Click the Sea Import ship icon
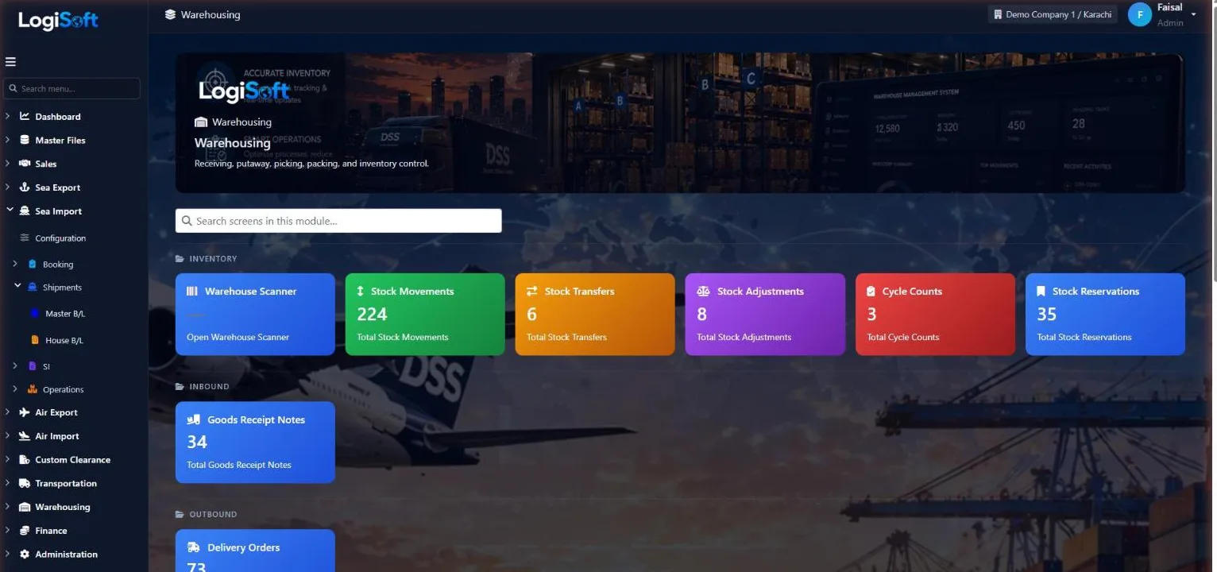The width and height of the screenshot is (1217, 572). [x=25, y=211]
